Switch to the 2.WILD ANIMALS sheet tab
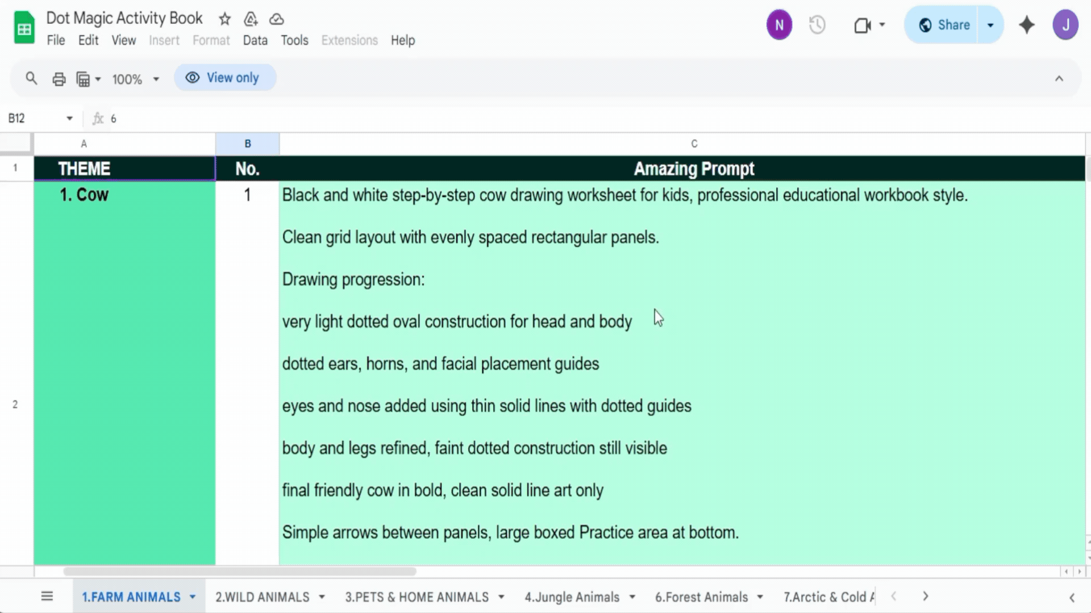 (x=262, y=597)
